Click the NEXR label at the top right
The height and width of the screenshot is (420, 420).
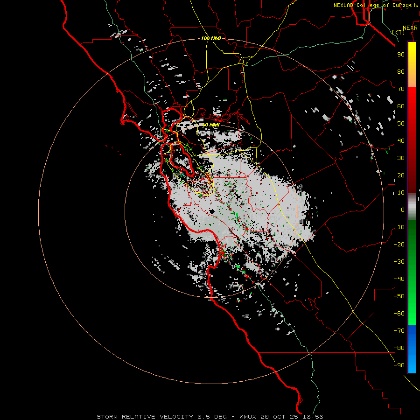[x=410, y=28]
